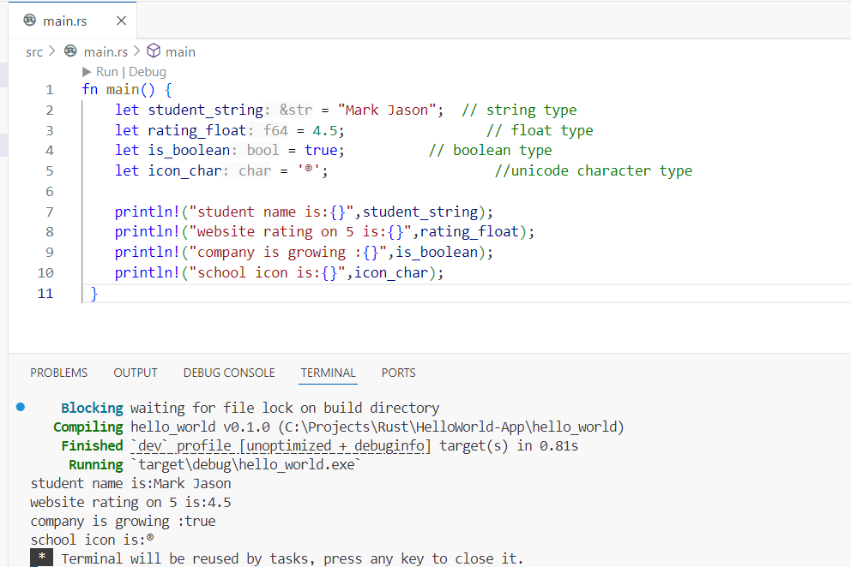Open the PORTS panel tab
The height and width of the screenshot is (567, 851).
(x=398, y=373)
